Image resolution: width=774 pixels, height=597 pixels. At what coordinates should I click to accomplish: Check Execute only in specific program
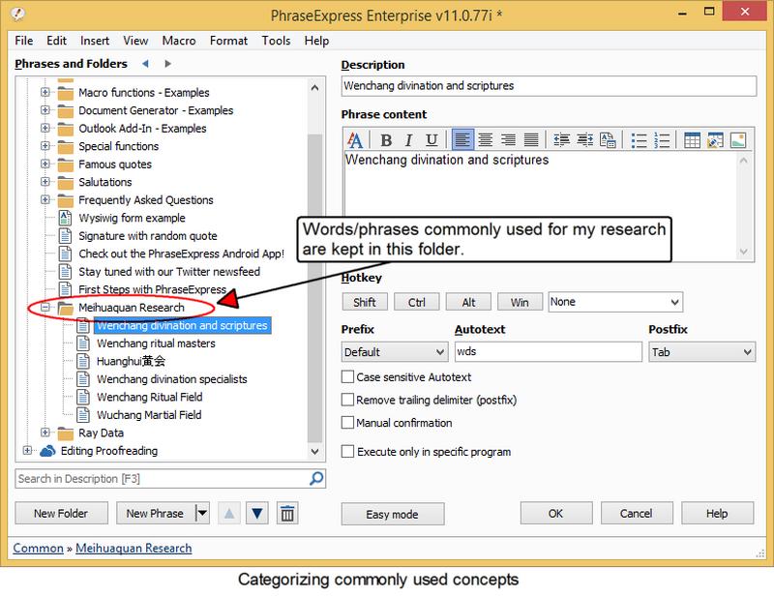[x=347, y=451]
